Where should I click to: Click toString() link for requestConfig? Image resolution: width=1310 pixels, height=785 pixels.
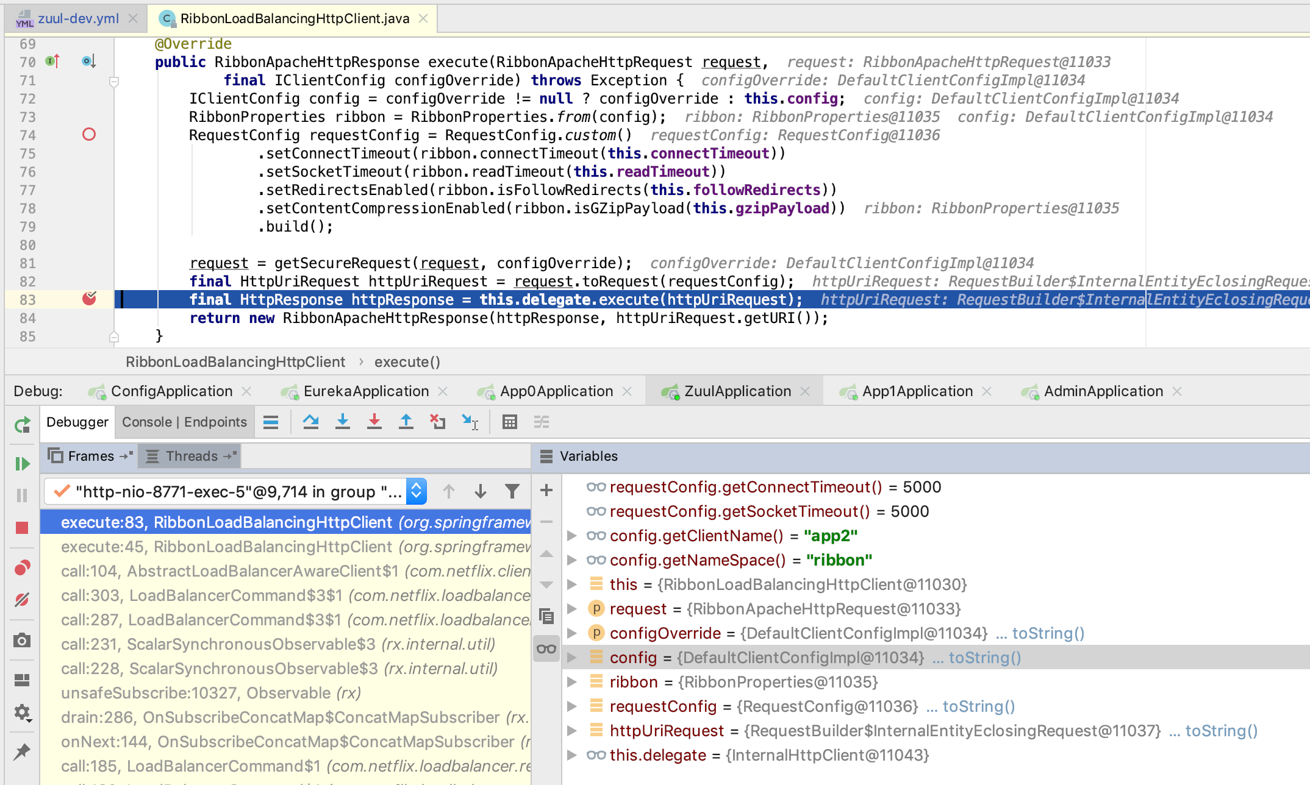(x=978, y=706)
